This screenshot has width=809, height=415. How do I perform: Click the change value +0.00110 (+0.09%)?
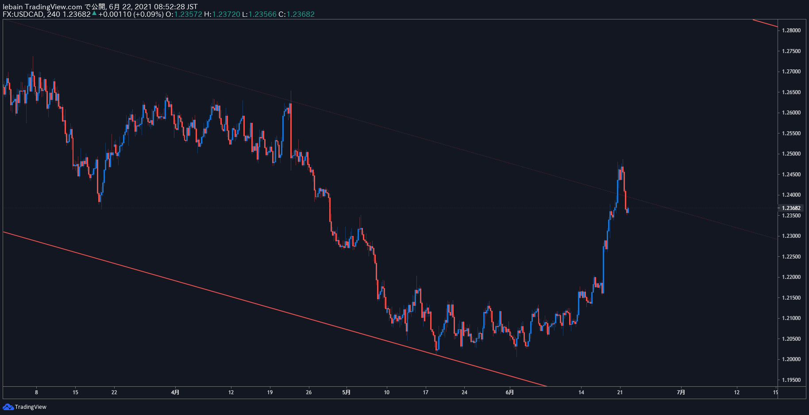point(131,14)
